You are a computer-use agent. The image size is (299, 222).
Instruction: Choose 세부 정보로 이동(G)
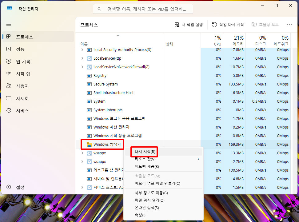[163, 193]
